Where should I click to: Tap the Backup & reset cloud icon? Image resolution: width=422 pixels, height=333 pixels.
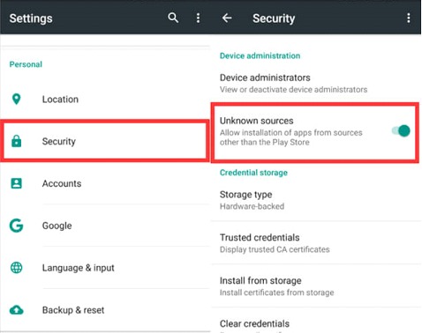pyautogui.click(x=17, y=310)
